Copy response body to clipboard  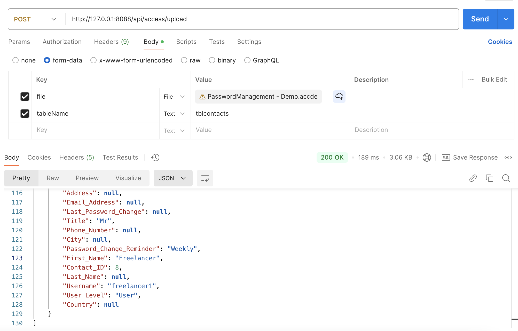tap(489, 178)
